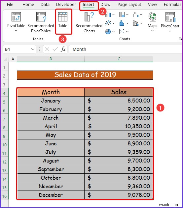The width and height of the screenshot is (183, 208).
Task: Select the June cell
Action: point(51,143)
